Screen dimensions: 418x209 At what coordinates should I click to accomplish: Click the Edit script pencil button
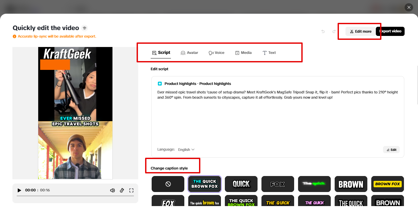point(391,150)
